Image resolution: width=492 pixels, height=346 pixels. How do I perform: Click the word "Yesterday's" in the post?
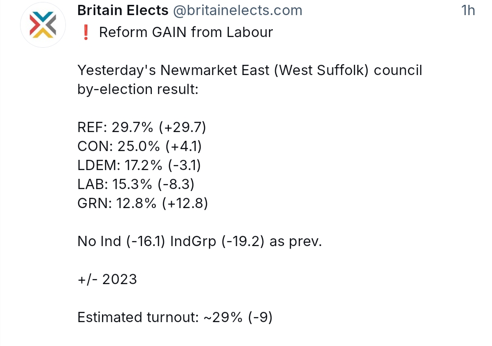click(x=116, y=71)
